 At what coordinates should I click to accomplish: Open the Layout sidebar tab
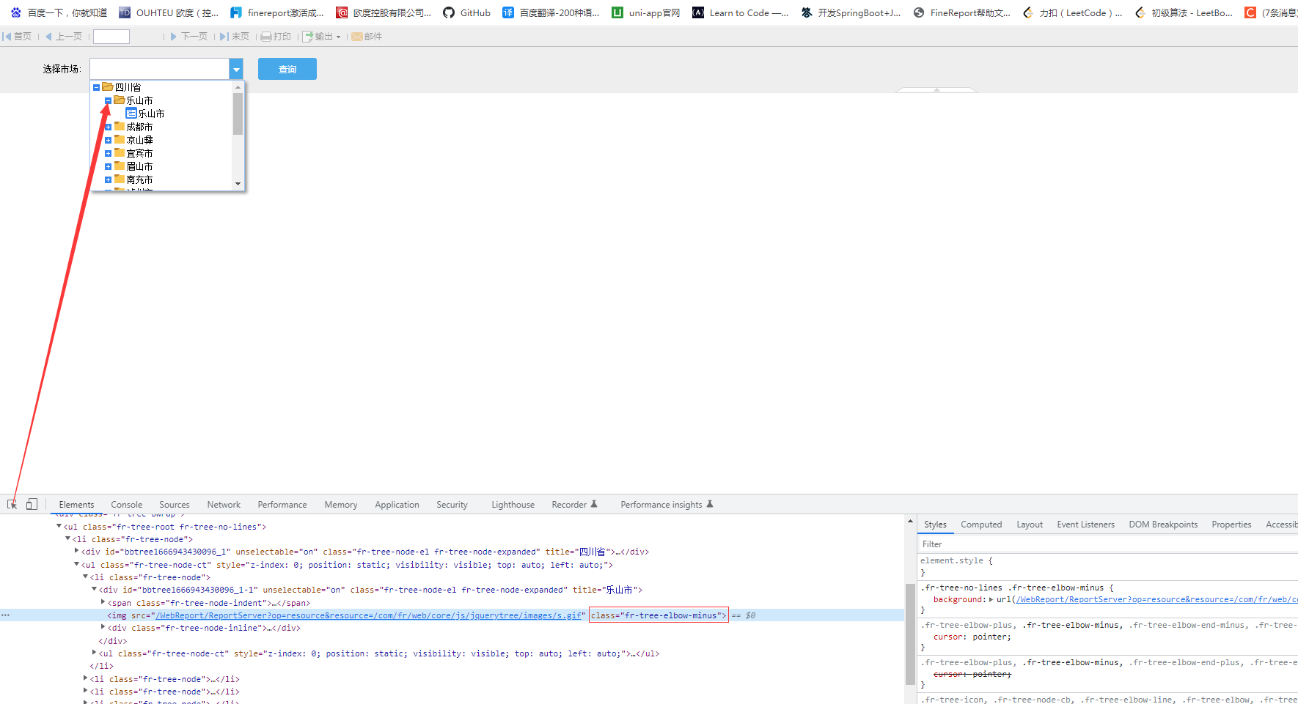(1030, 525)
